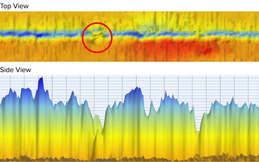Click the flat-topped blue peak left of tallest peak
Screen dimensions: 259x162
[26, 93]
